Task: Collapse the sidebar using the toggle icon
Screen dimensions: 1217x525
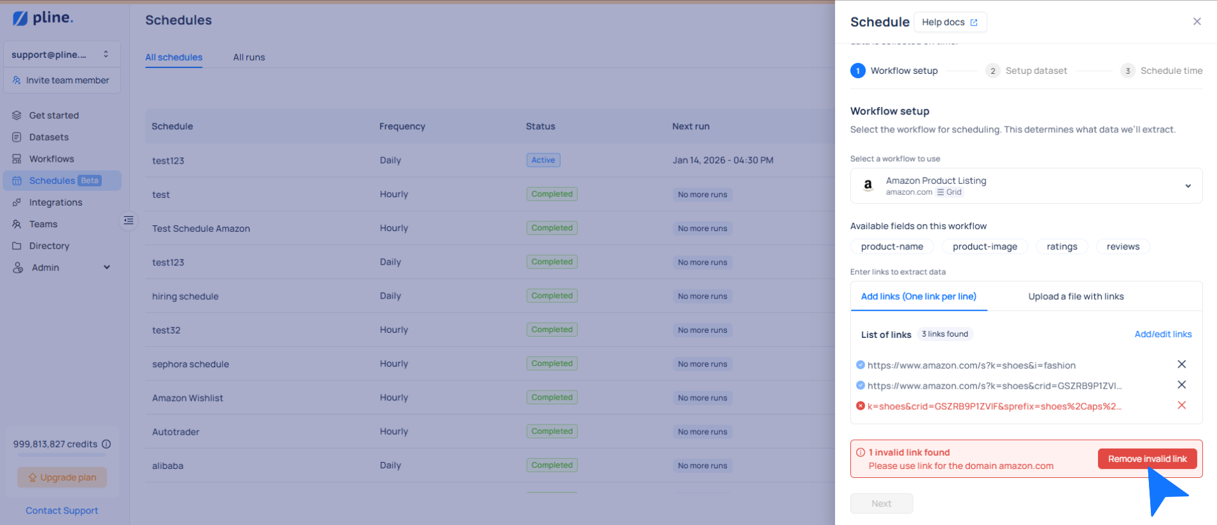Action: (x=129, y=221)
